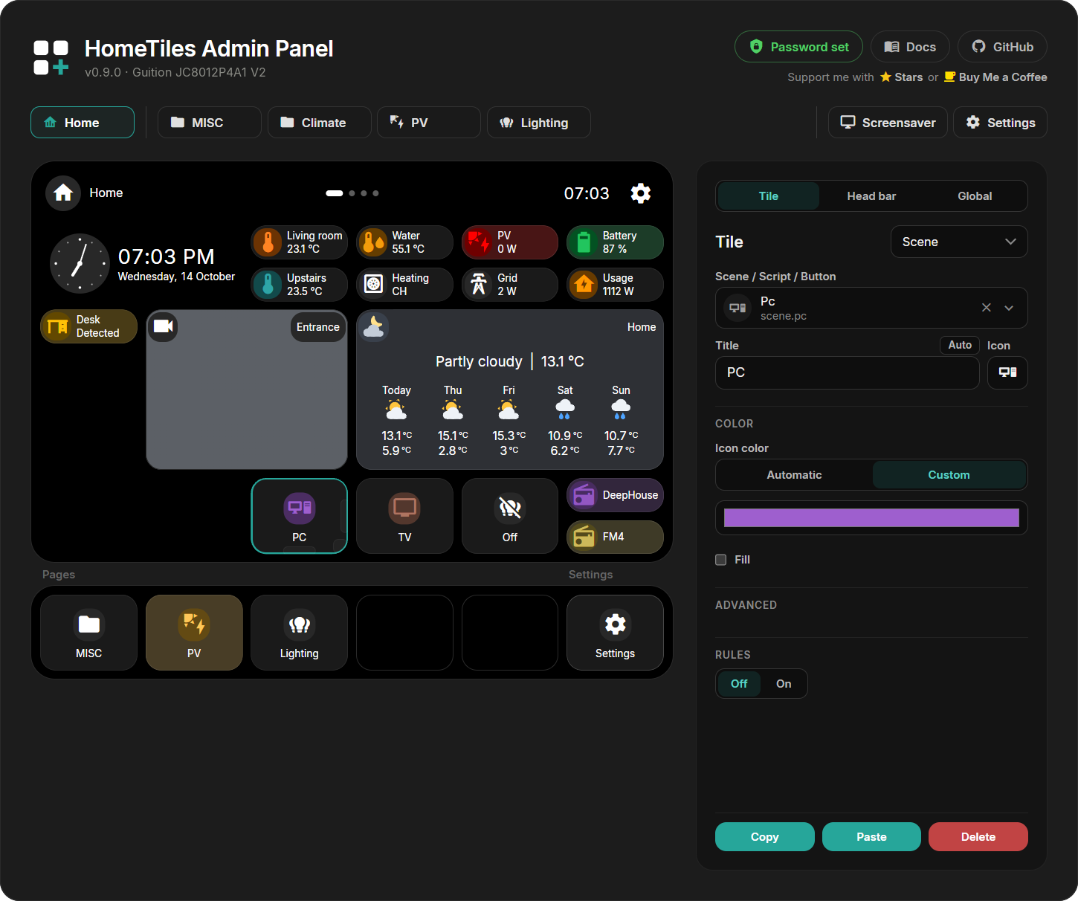Open the Climate page tab
The image size is (1078, 901).
point(320,123)
